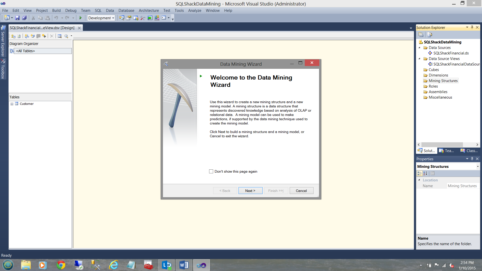This screenshot has height=271, width=482.
Task: Click the Zoom magnifier icon in DSV toolbar
Action: [x=66, y=36]
